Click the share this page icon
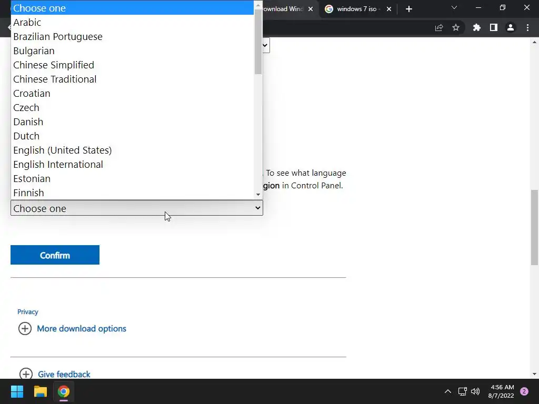The height and width of the screenshot is (404, 539). pyautogui.click(x=439, y=27)
